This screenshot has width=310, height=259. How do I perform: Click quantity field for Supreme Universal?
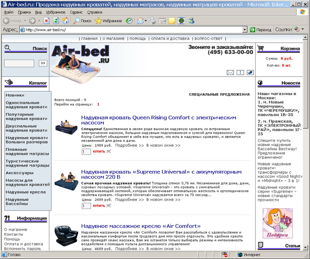coord(86,206)
